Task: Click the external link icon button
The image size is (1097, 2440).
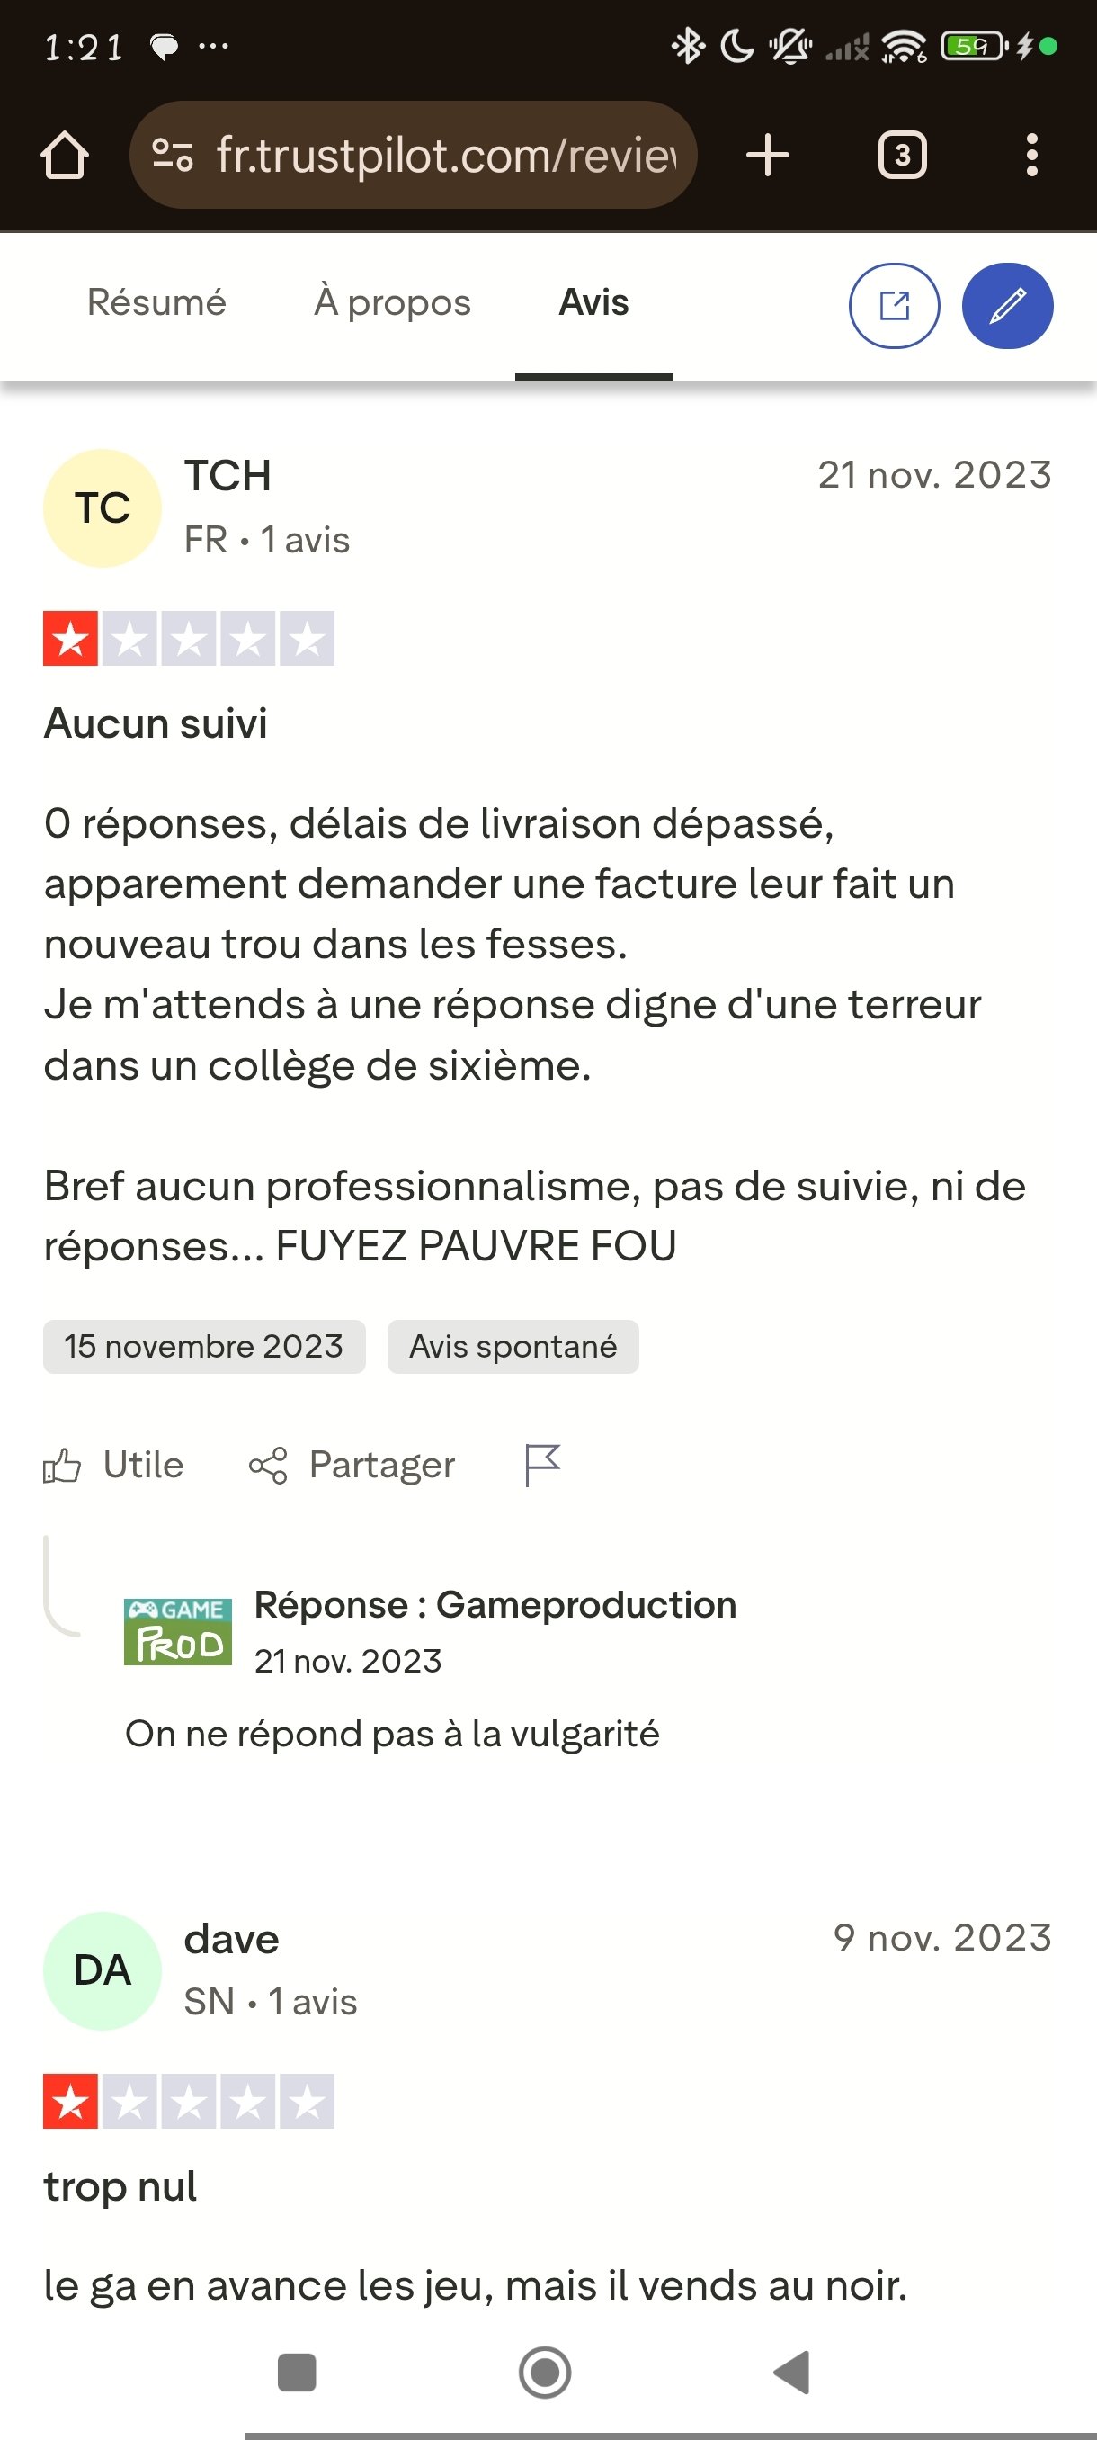Action: (894, 306)
